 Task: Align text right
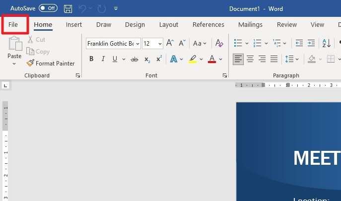[262, 59]
